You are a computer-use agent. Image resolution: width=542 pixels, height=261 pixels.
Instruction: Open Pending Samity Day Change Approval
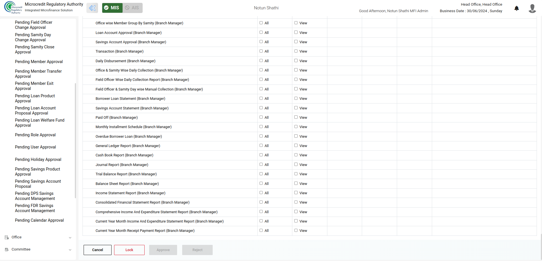pos(33,37)
